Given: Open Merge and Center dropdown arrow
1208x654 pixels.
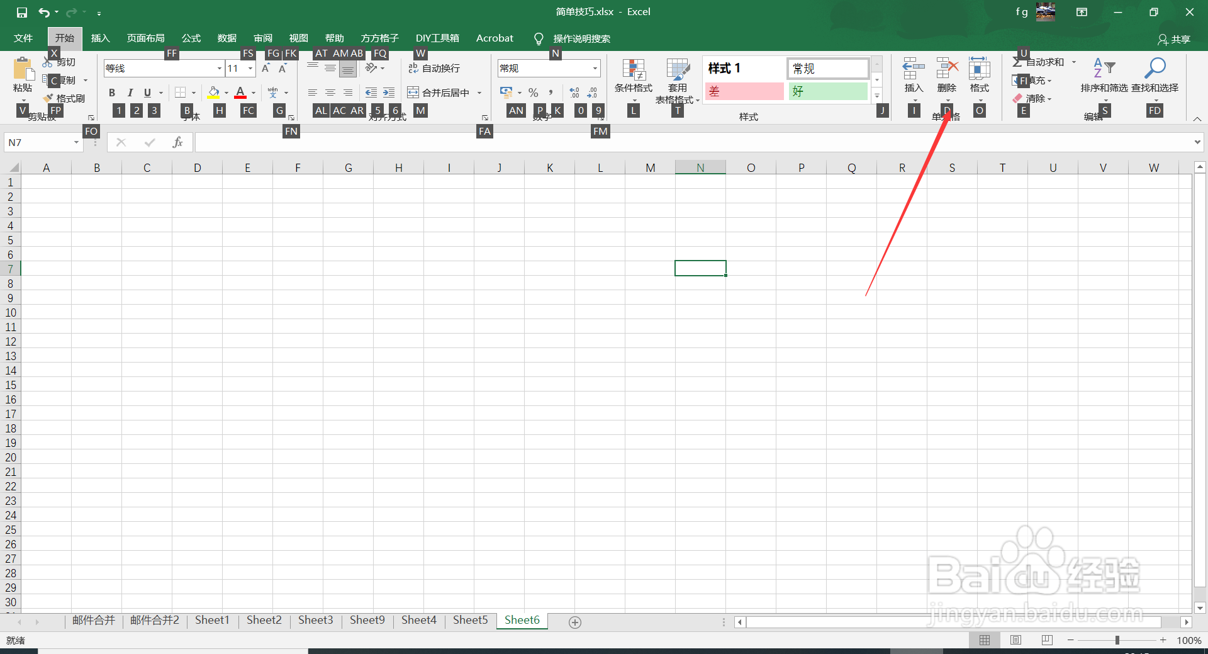Looking at the screenshot, I should coord(479,93).
